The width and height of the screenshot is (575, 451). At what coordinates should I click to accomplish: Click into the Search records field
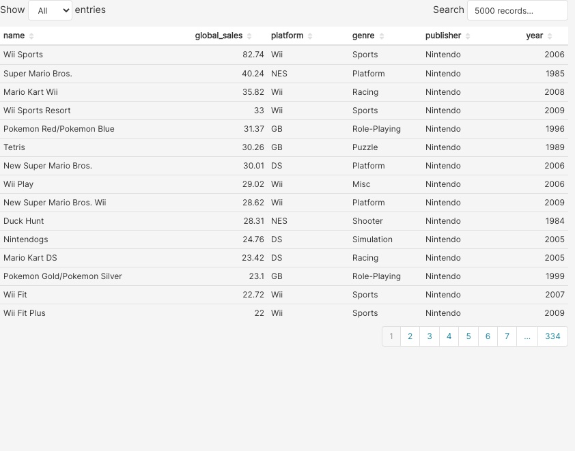pyautogui.click(x=517, y=10)
